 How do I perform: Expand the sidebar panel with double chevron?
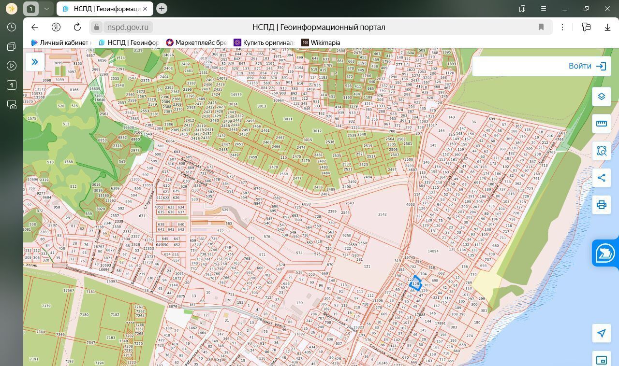35,62
